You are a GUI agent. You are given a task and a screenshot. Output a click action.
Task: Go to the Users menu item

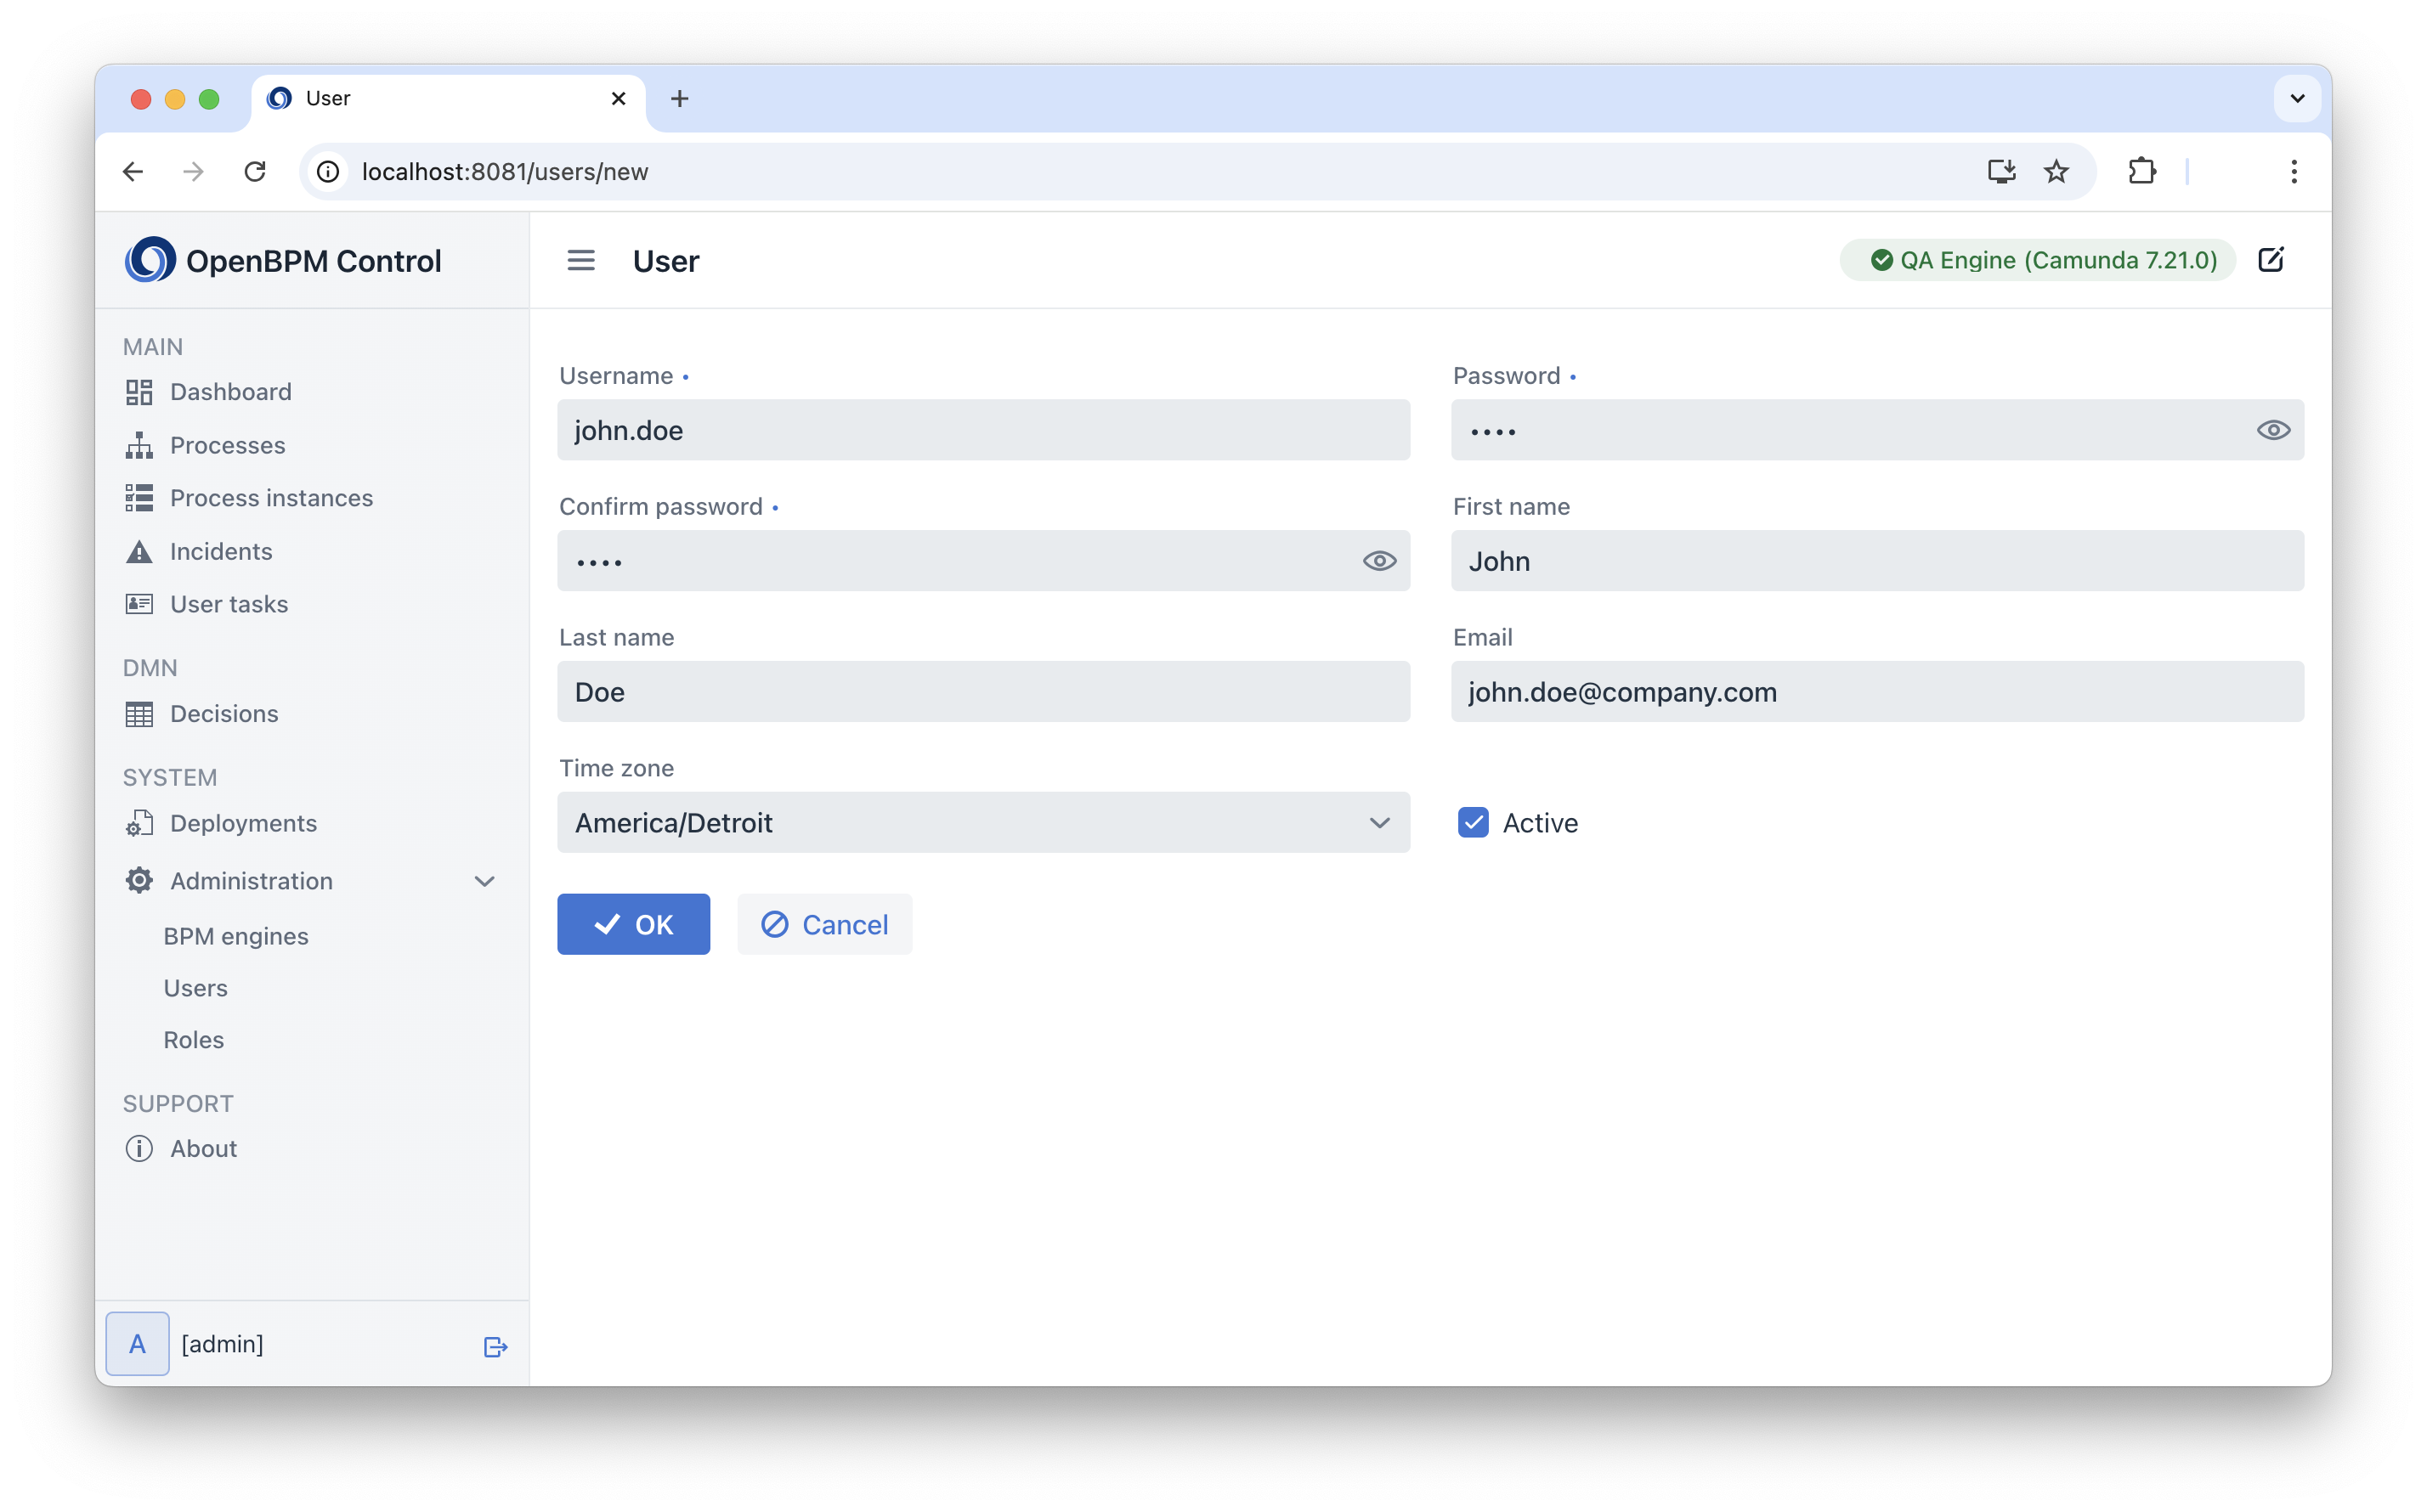pyautogui.click(x=196, y=988)
